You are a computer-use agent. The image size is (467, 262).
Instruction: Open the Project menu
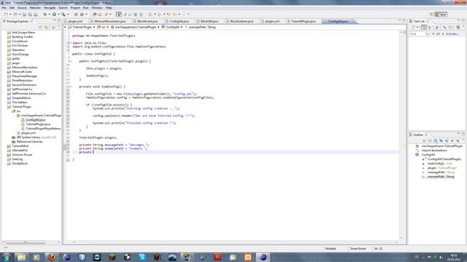pyautogui.click(x=75, y=8)
